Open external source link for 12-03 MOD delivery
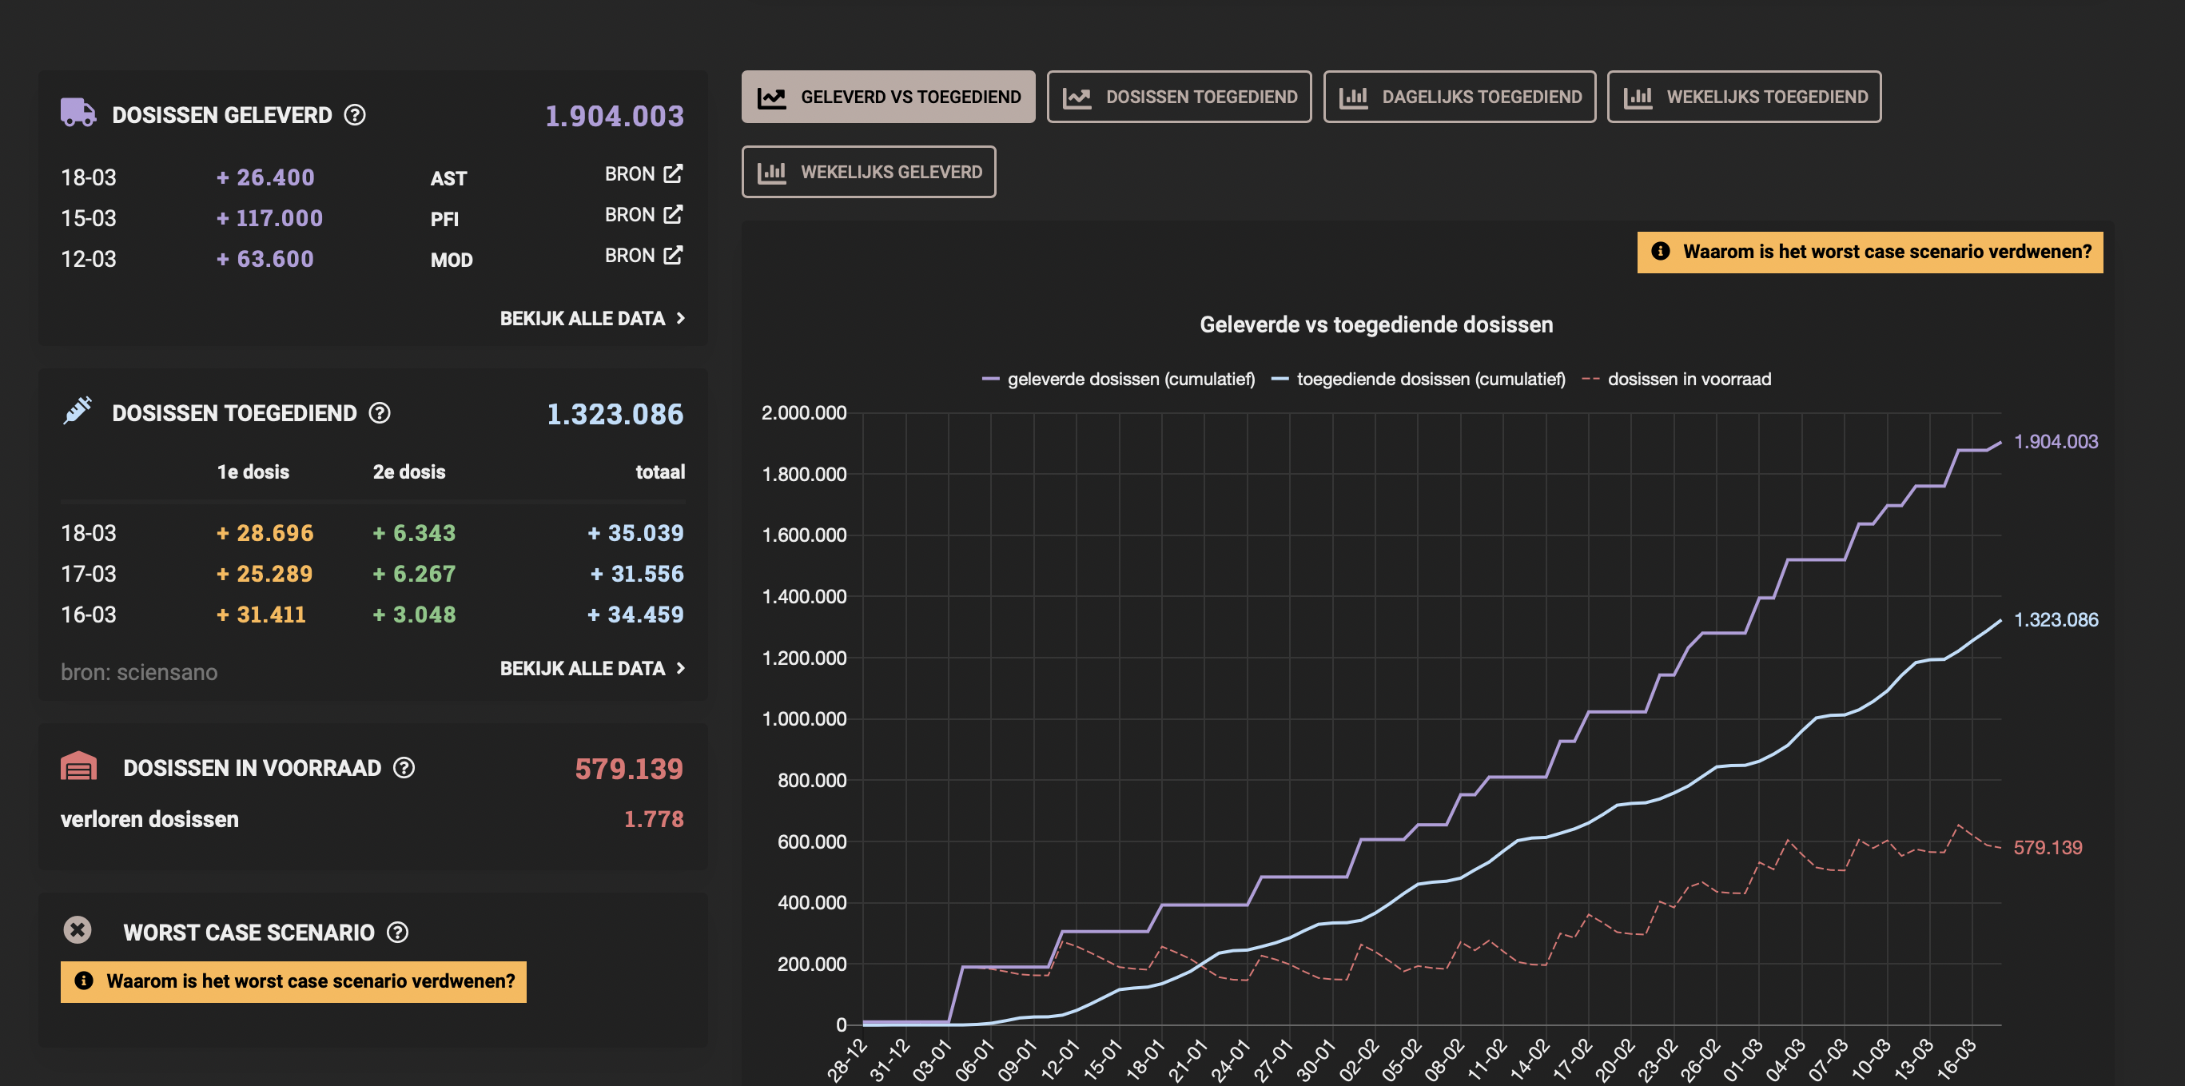2185x1086 pixels. pos(643,256)
